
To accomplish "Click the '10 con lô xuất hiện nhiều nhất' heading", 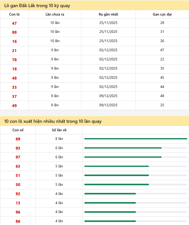I will click(x=53, y=121).
